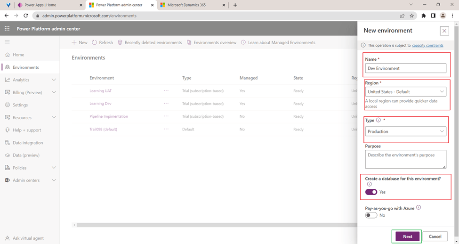Switch to Microsoft Dynamics 365 tab

tap(191, 5)
